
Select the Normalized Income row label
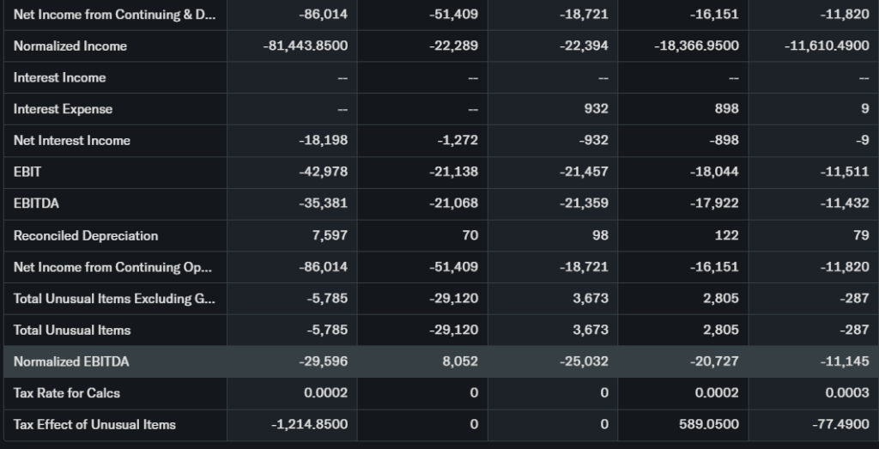tap(70, 46)
